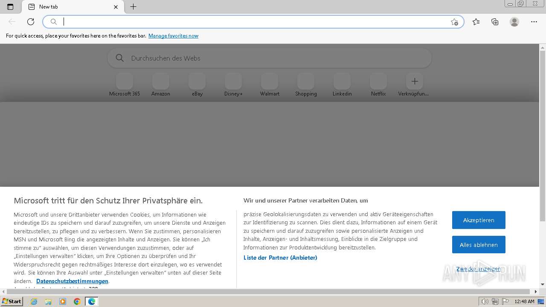Click the vertical page scrollbar thumb
The width and height of the screenshot is (546, 307).
pyautogui.click(x=543, y=136)
